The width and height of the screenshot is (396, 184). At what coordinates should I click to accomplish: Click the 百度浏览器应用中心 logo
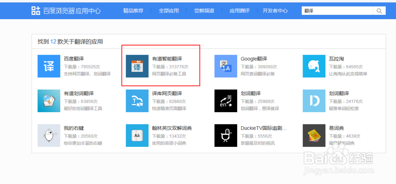coord(66,11)
